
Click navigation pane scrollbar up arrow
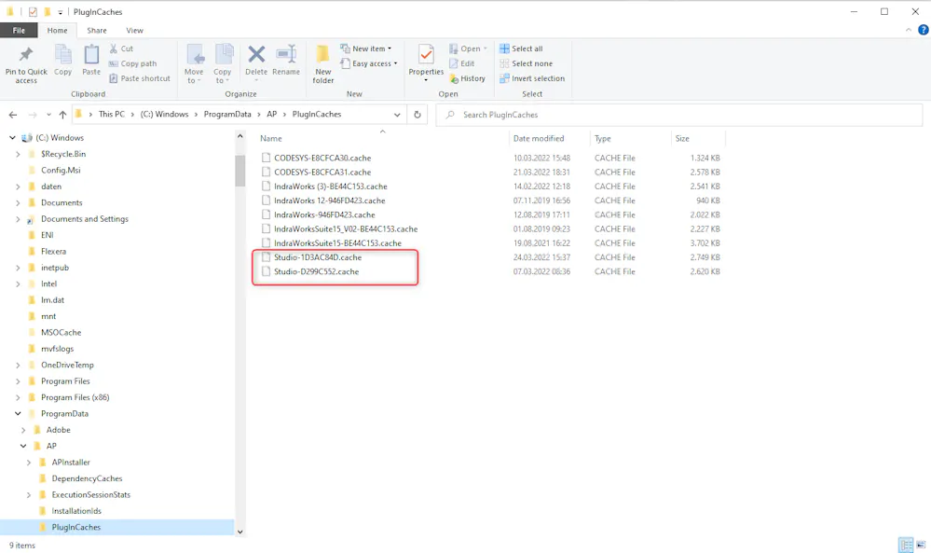pyautogui.click(x=240, y=136)
